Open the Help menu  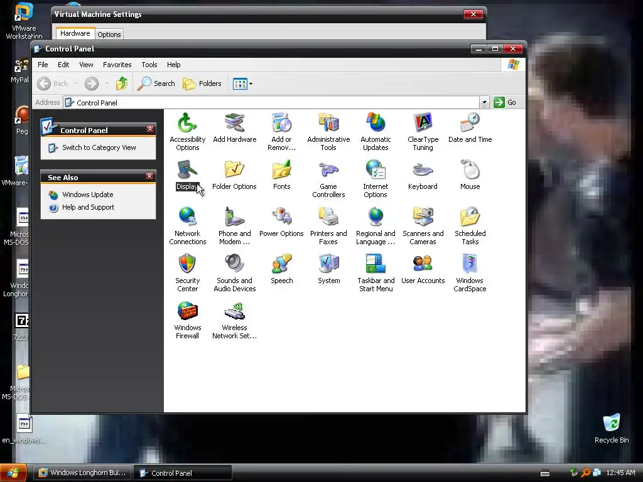[173, 65]
